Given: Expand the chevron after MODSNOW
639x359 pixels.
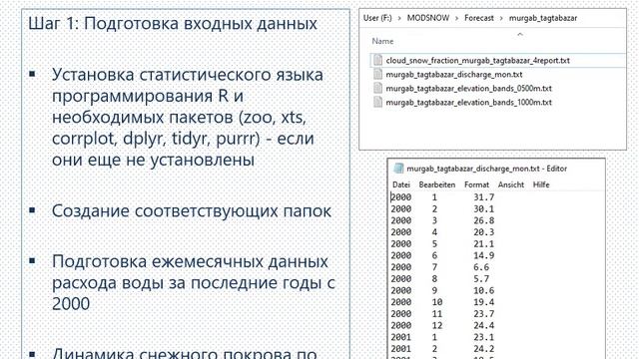Looking at the screenshot, I should pos(457,18).
